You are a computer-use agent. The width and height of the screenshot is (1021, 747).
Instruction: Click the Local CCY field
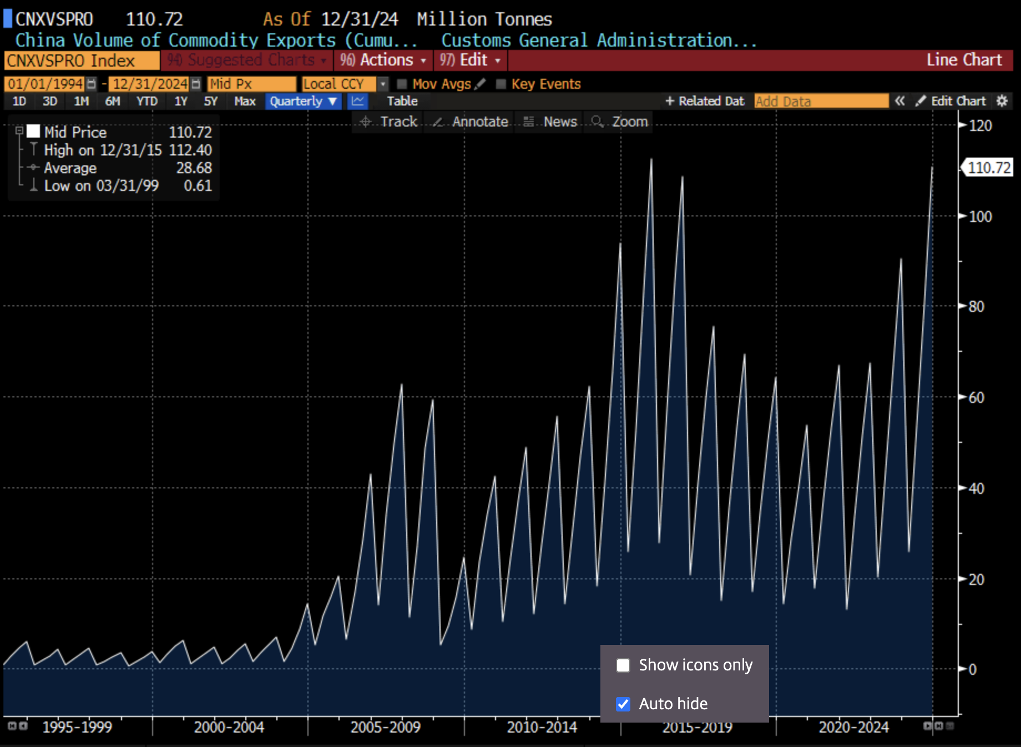[x=339, y=84]
